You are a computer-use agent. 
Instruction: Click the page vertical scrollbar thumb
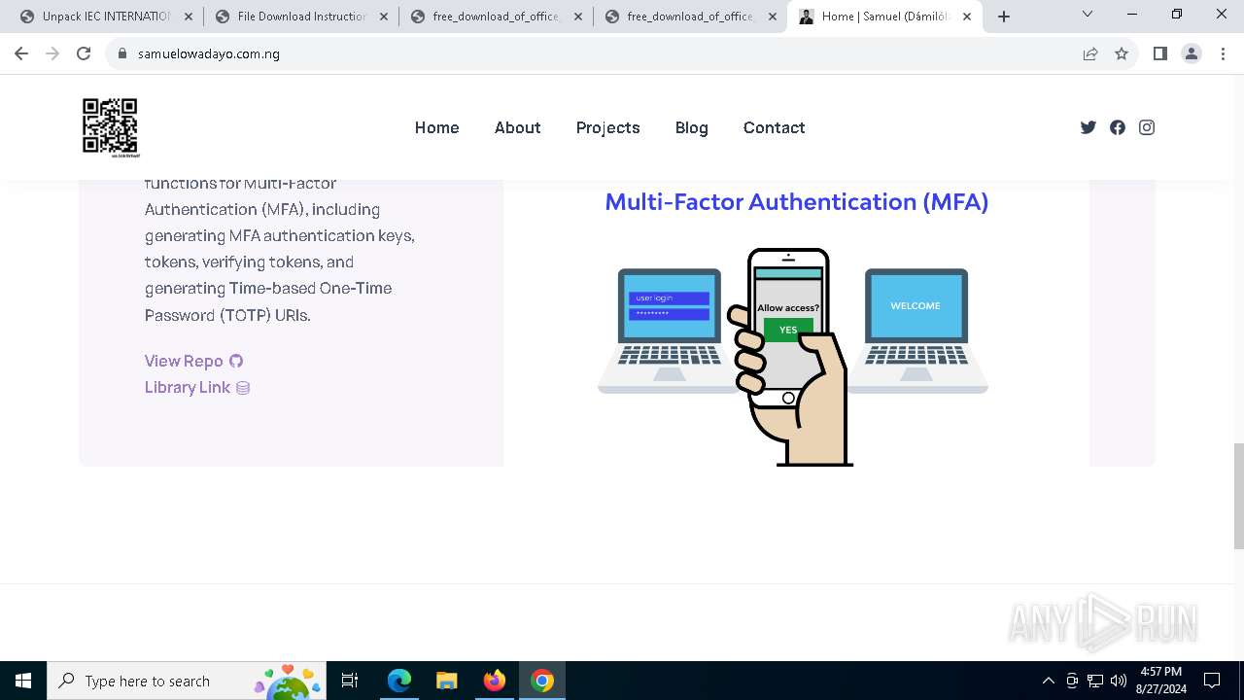(1238, 496)
